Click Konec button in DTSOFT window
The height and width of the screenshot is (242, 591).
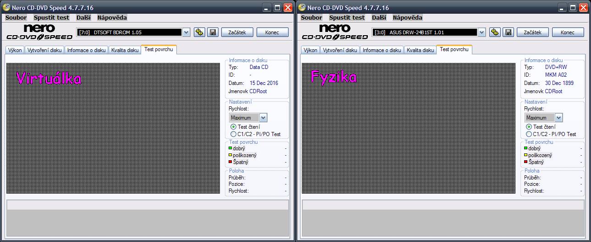click(x=273, y=32)
